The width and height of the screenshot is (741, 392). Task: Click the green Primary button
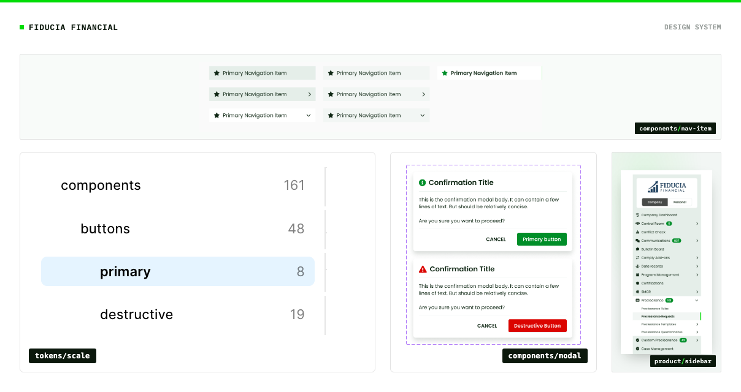click(542, 239)
